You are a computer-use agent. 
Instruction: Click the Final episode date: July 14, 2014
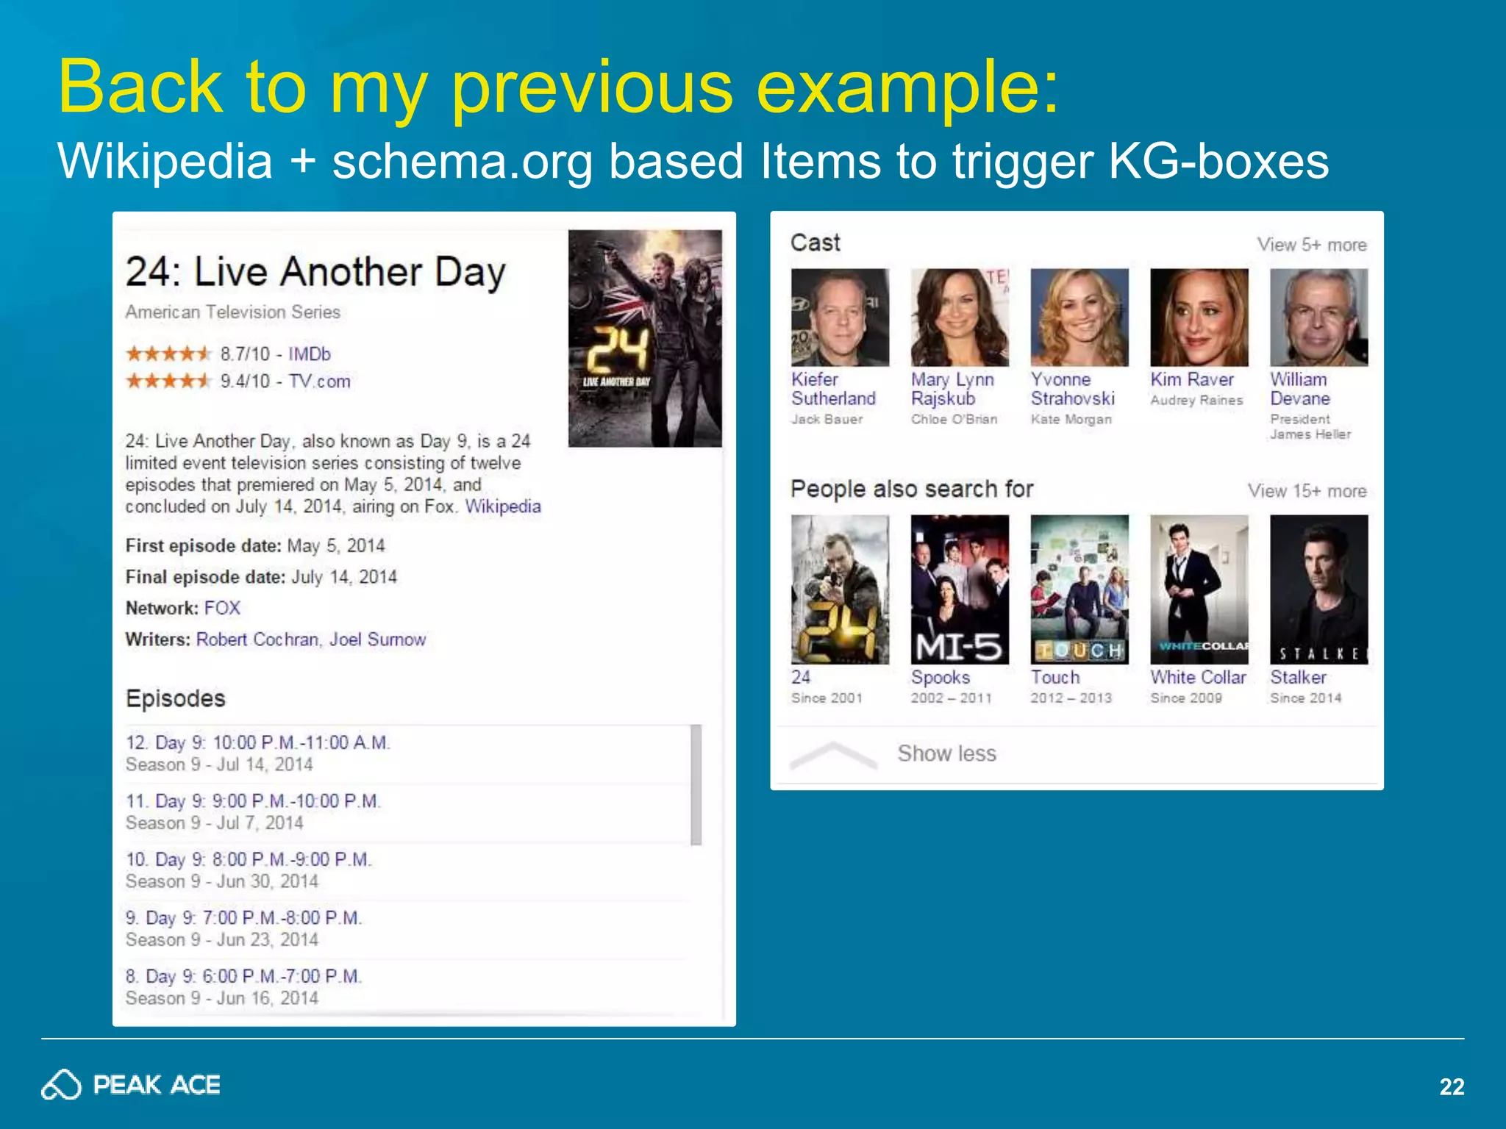pyautogui.click(x=261, y=577)
